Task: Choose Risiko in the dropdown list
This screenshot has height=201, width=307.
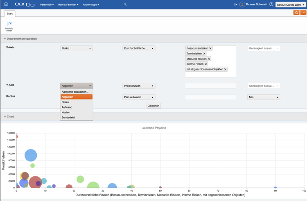Action: click(77, 102)
